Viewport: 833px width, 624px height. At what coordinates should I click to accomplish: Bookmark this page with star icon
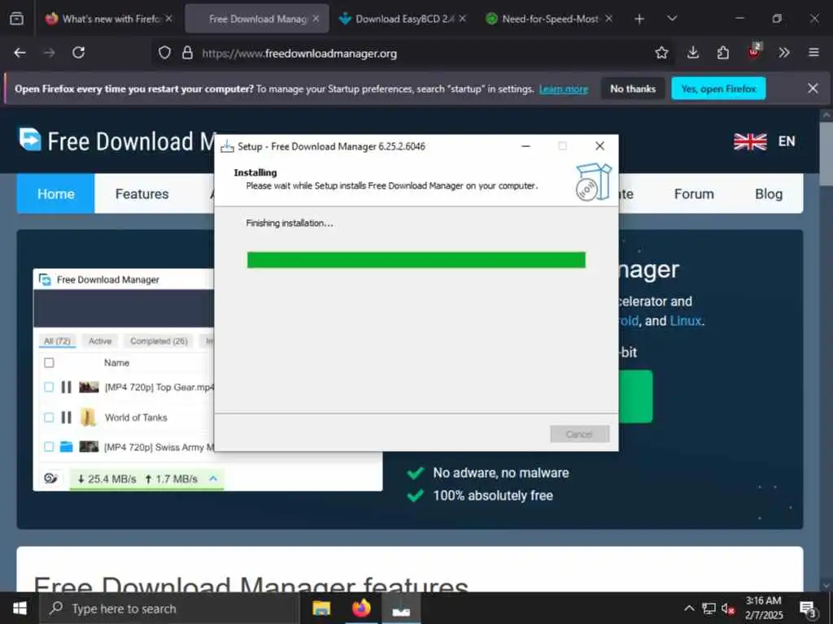point(661,53)
